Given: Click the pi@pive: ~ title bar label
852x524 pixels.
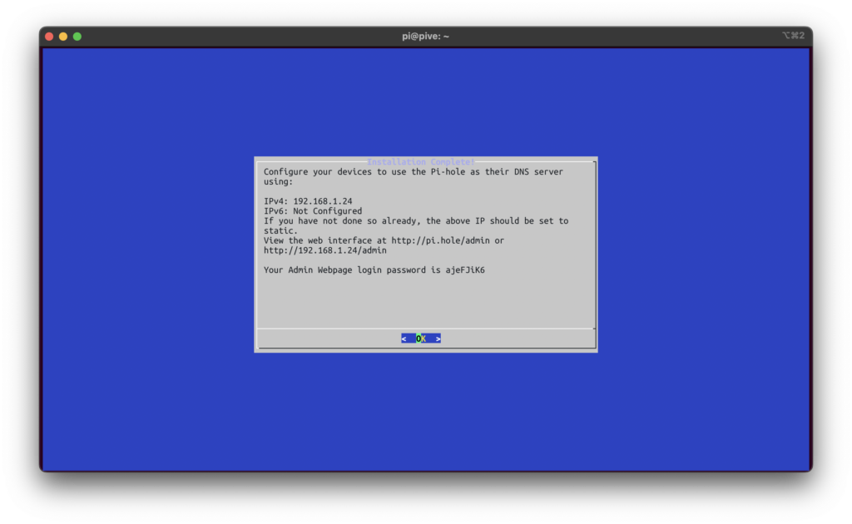Looking at the screenshot, I should (425, 36).
